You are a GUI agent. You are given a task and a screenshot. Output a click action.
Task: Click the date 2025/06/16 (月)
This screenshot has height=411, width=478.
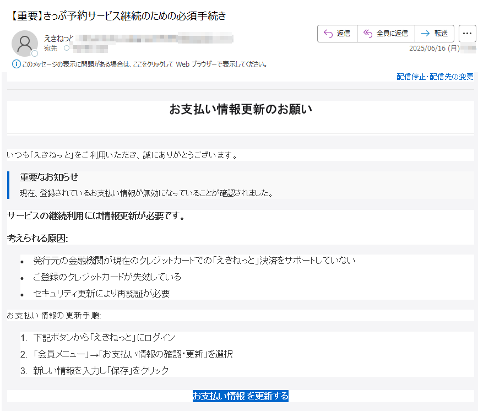[x=434, y=48]
